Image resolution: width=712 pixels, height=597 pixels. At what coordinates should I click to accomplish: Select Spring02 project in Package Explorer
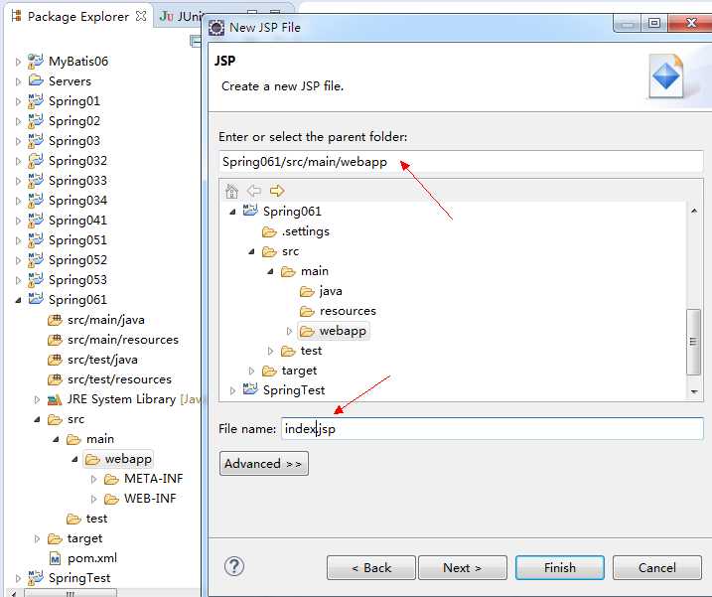pyautogui.click(x=74, y=121)
